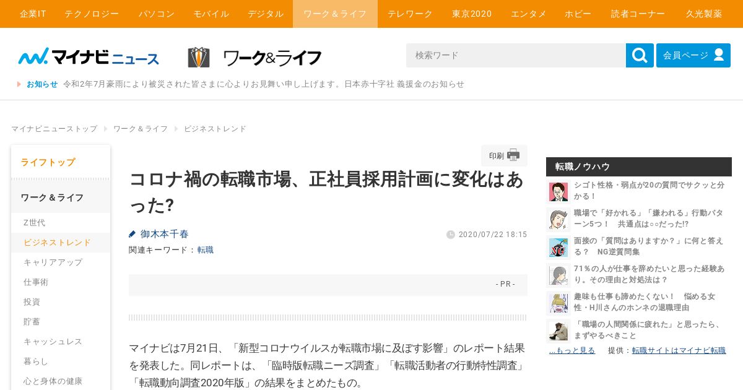The width and height of the screenshot is (743, 390).
Task: Select the 久光製薬 nav tab
Action: [x=704, y=14]
